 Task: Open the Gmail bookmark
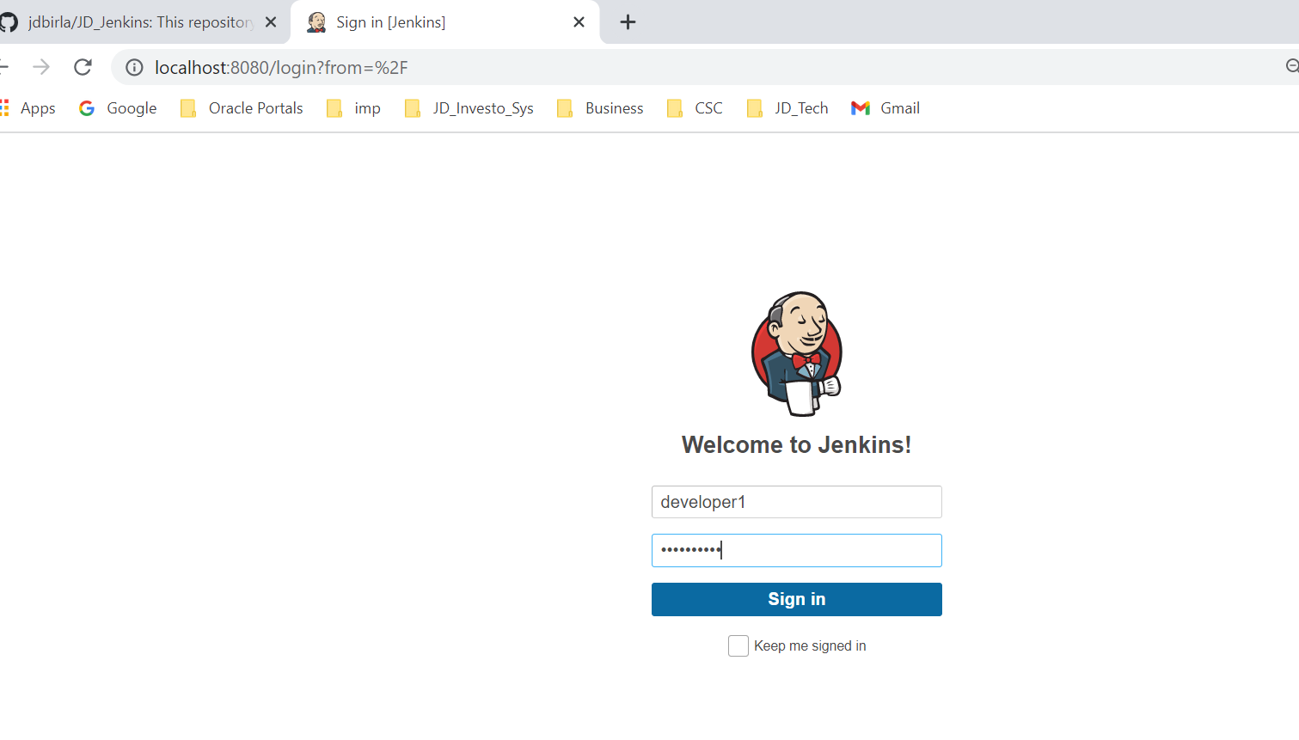885,108
